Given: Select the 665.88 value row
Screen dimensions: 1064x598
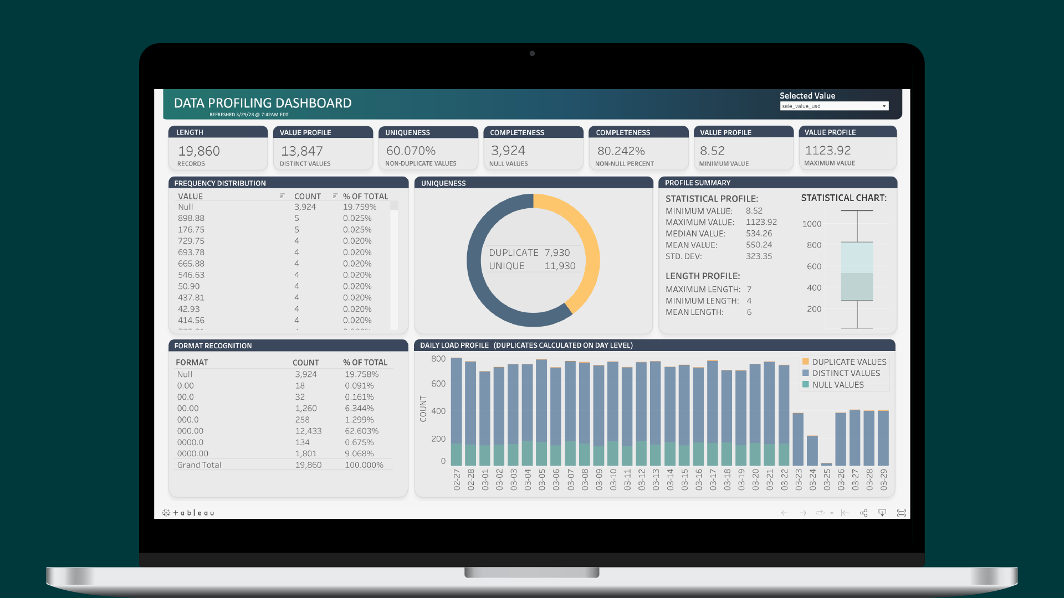Looking at the screenshot, I should (x=283, y=264).
